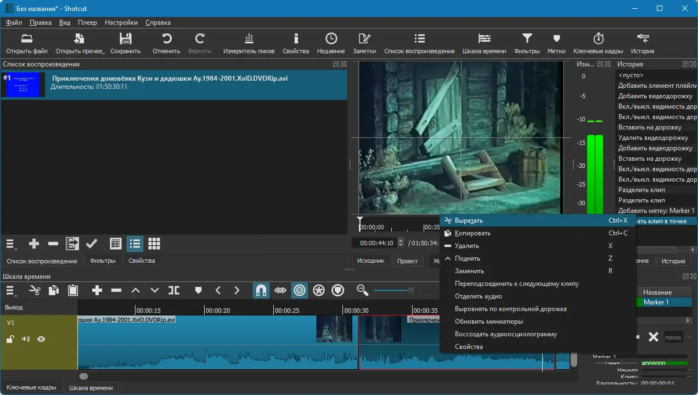Viewport: 698px width, 395px height.
Task: Open the playlist hamburger menu dropdown
Action: 11,244
